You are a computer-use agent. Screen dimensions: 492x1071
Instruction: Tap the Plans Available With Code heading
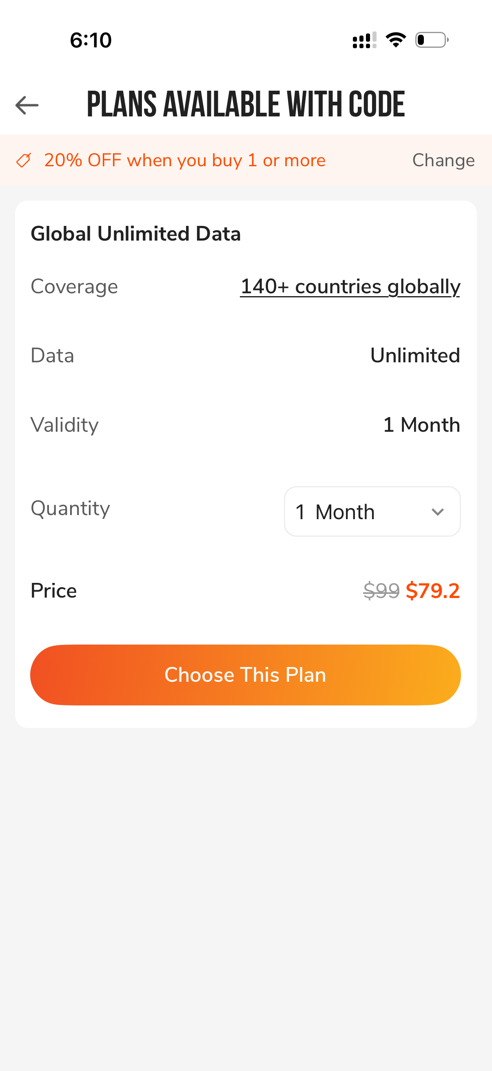[246, 104]
